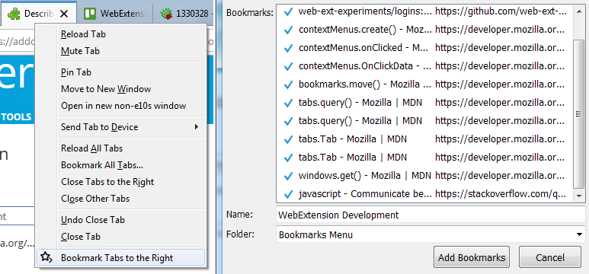The height and width of the screenshot is (274, 589).
Task: Click the bookmarks list scroll up arrow
Action: [x=579, y=11]
